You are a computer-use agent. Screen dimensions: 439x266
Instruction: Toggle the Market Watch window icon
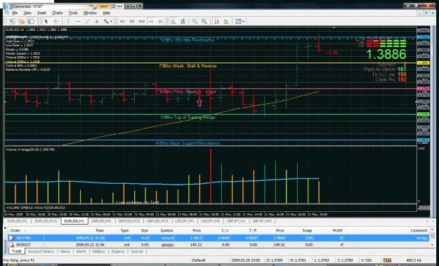31,21
